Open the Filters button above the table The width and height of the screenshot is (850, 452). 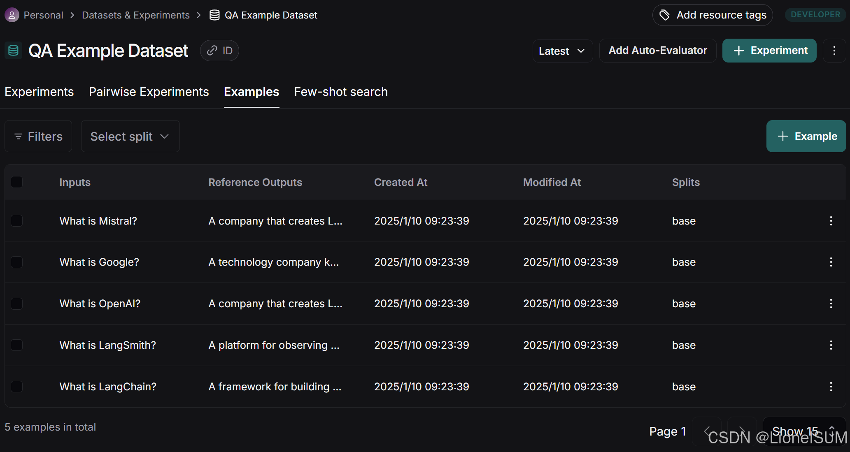pos(38,136)
